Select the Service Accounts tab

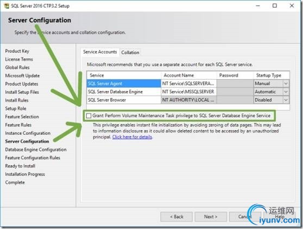tap(100, 52)
